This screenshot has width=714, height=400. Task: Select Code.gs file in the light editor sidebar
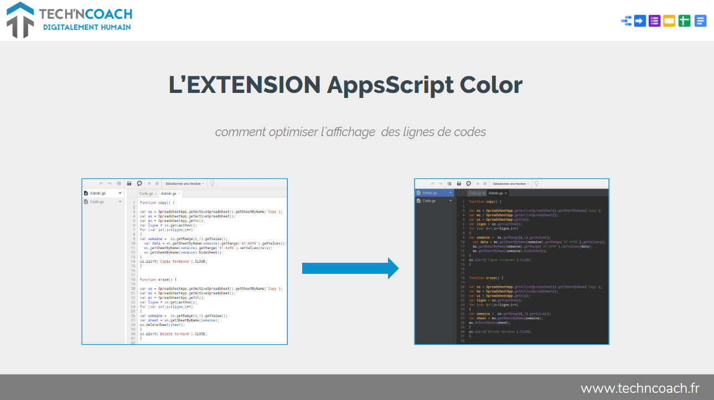click(x=103, y=202)
